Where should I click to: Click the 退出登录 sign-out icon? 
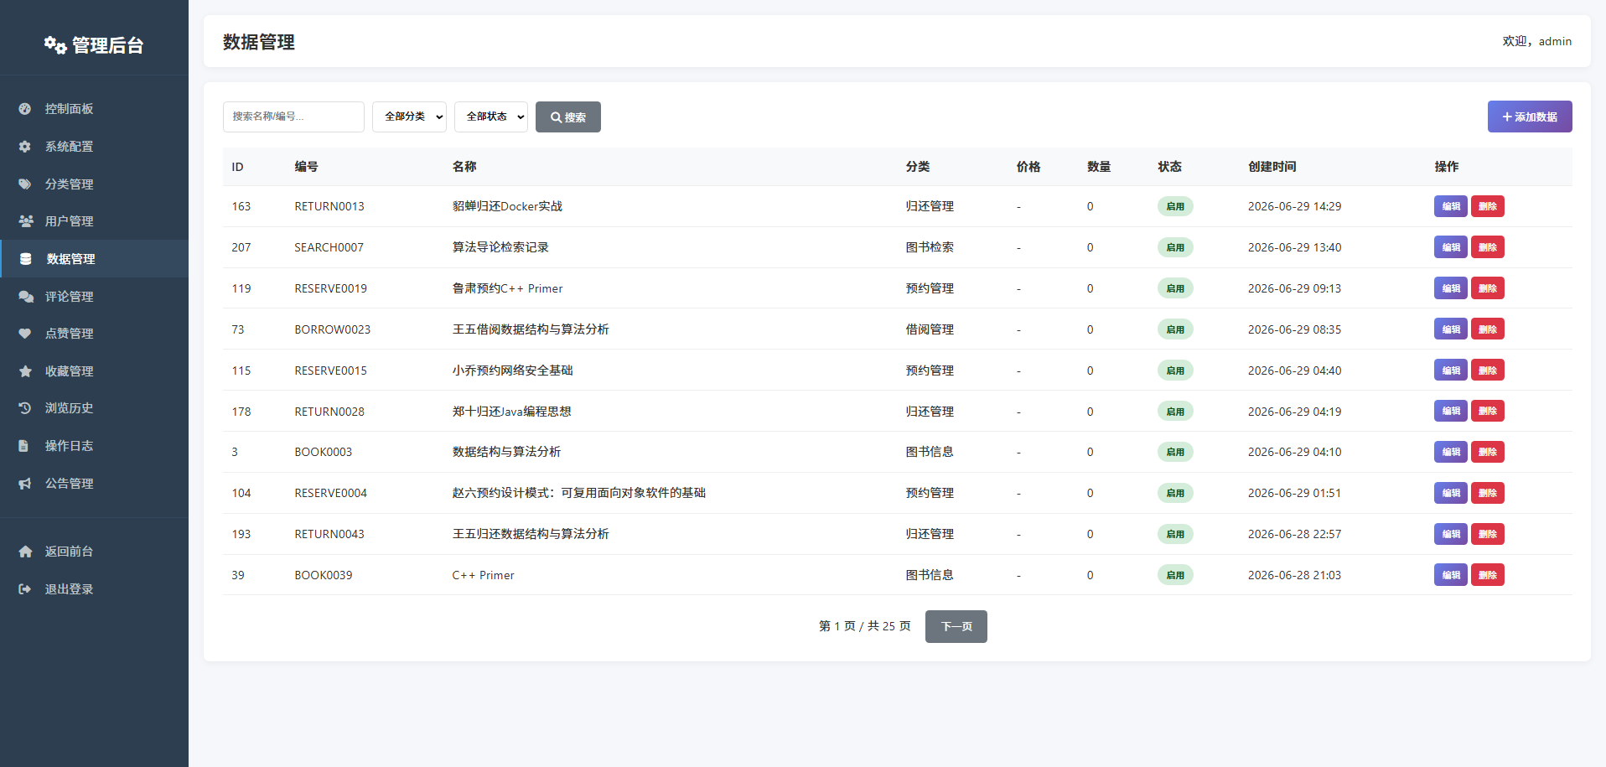25,589
